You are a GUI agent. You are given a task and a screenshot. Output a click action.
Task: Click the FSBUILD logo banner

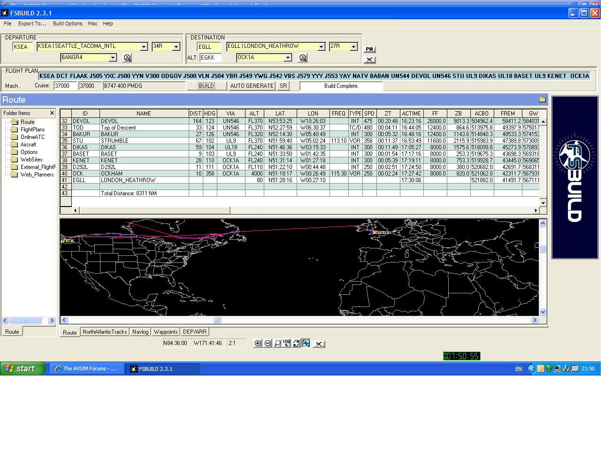point(575,177)
